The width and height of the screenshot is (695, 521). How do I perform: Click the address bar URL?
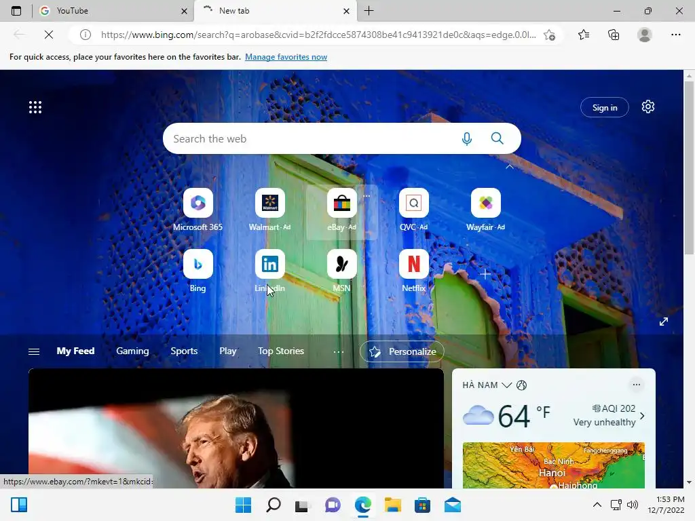(x=318, y=35)
